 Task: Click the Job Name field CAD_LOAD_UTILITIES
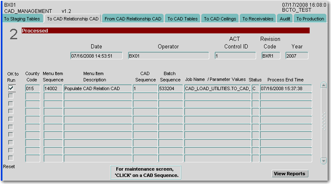click(217, 88)
